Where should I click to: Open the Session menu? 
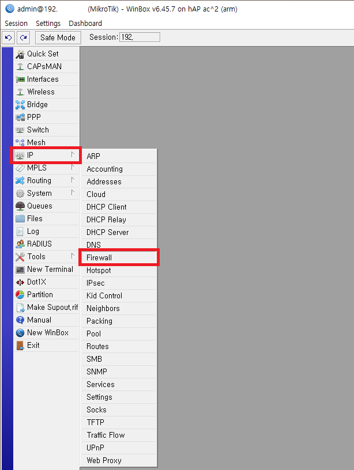16,24
